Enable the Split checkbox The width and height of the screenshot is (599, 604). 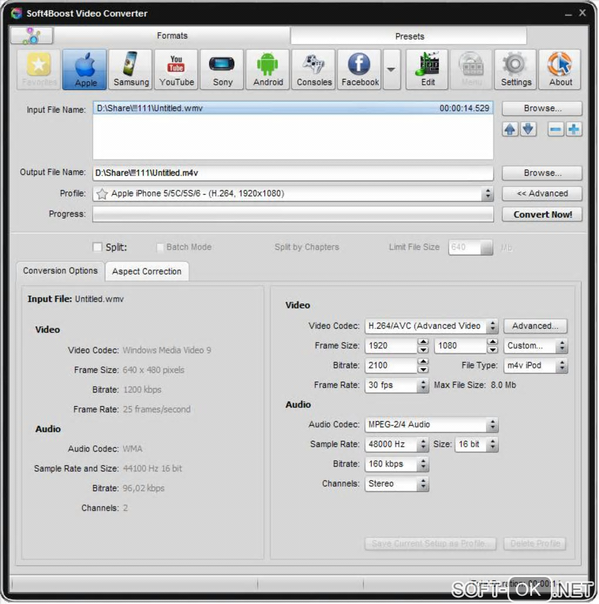97,247
